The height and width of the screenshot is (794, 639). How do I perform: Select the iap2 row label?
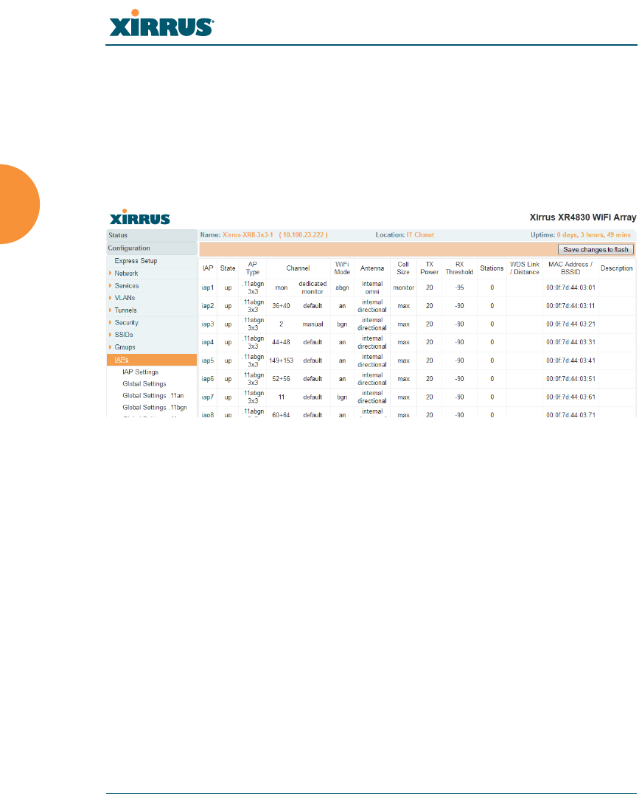[x=208, y=306]
